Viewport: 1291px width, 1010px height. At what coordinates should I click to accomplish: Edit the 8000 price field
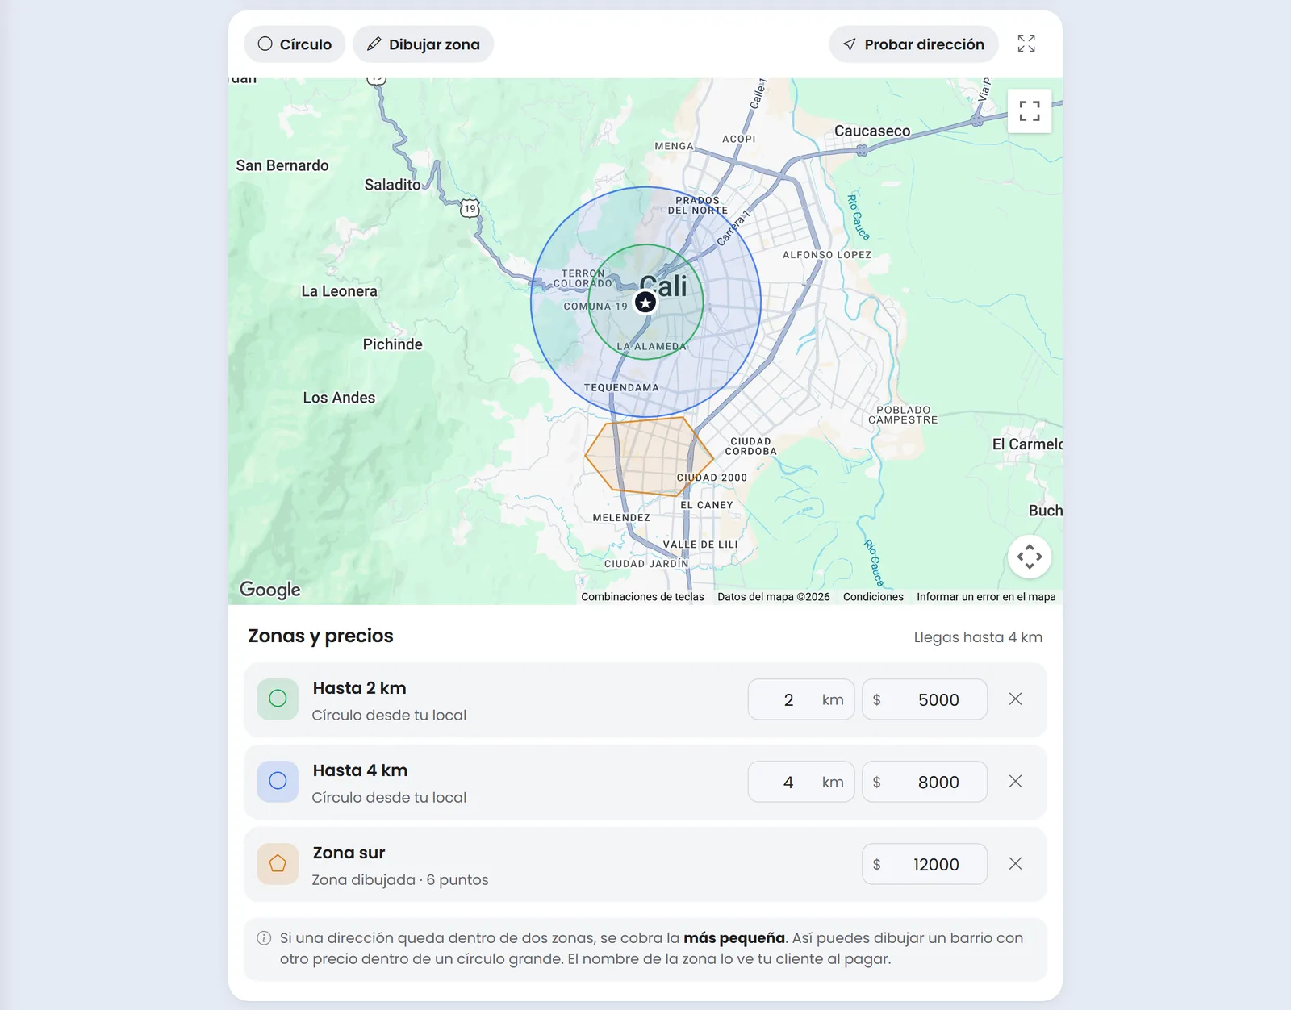pos(925,782)
